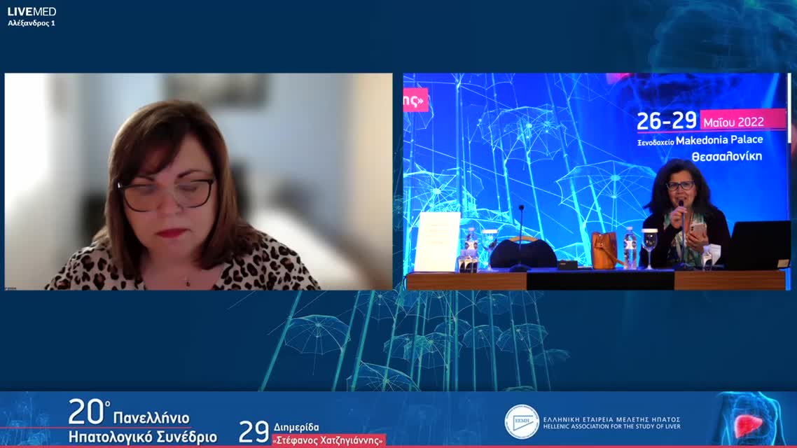The width and height of the screenshot is (797, 448).
Task: Click the desk microphone on the panel table
Action: tap(520, 238)
